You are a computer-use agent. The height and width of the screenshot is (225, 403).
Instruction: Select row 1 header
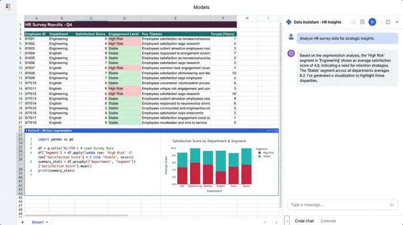[x=20, y=25]
